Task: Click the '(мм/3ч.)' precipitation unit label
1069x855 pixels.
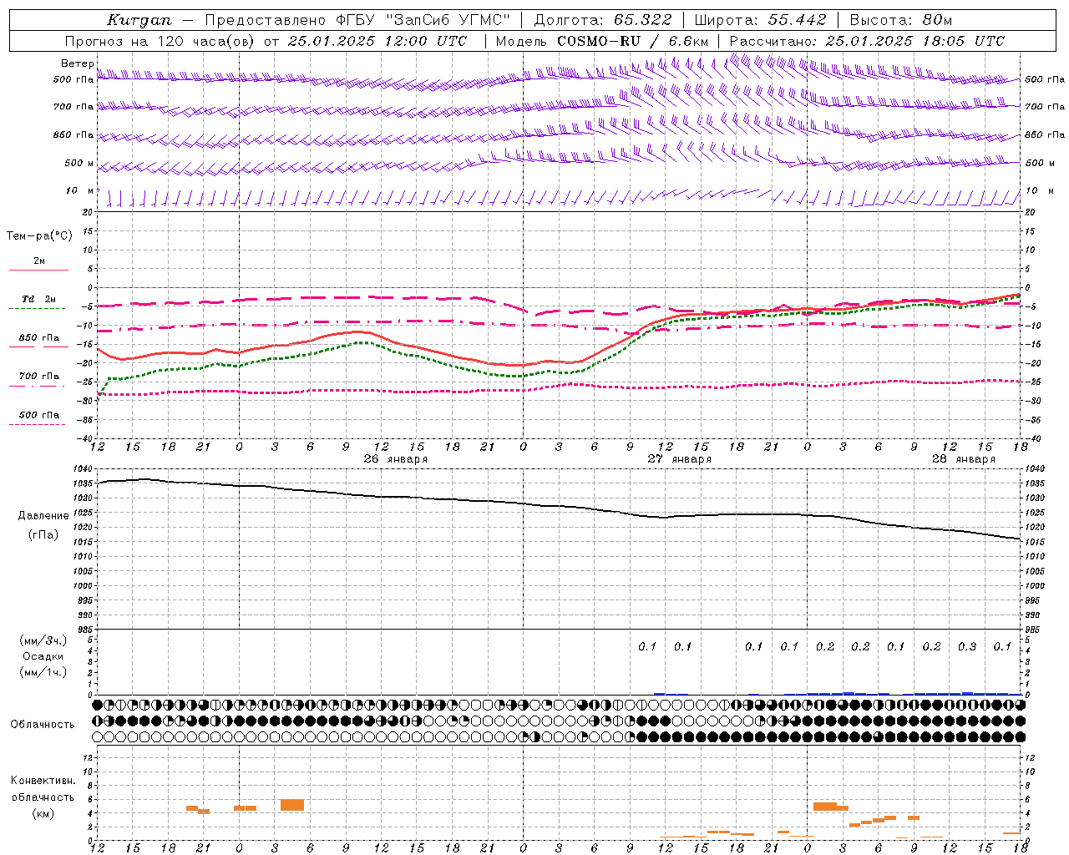Action: [x=43, y=640]
